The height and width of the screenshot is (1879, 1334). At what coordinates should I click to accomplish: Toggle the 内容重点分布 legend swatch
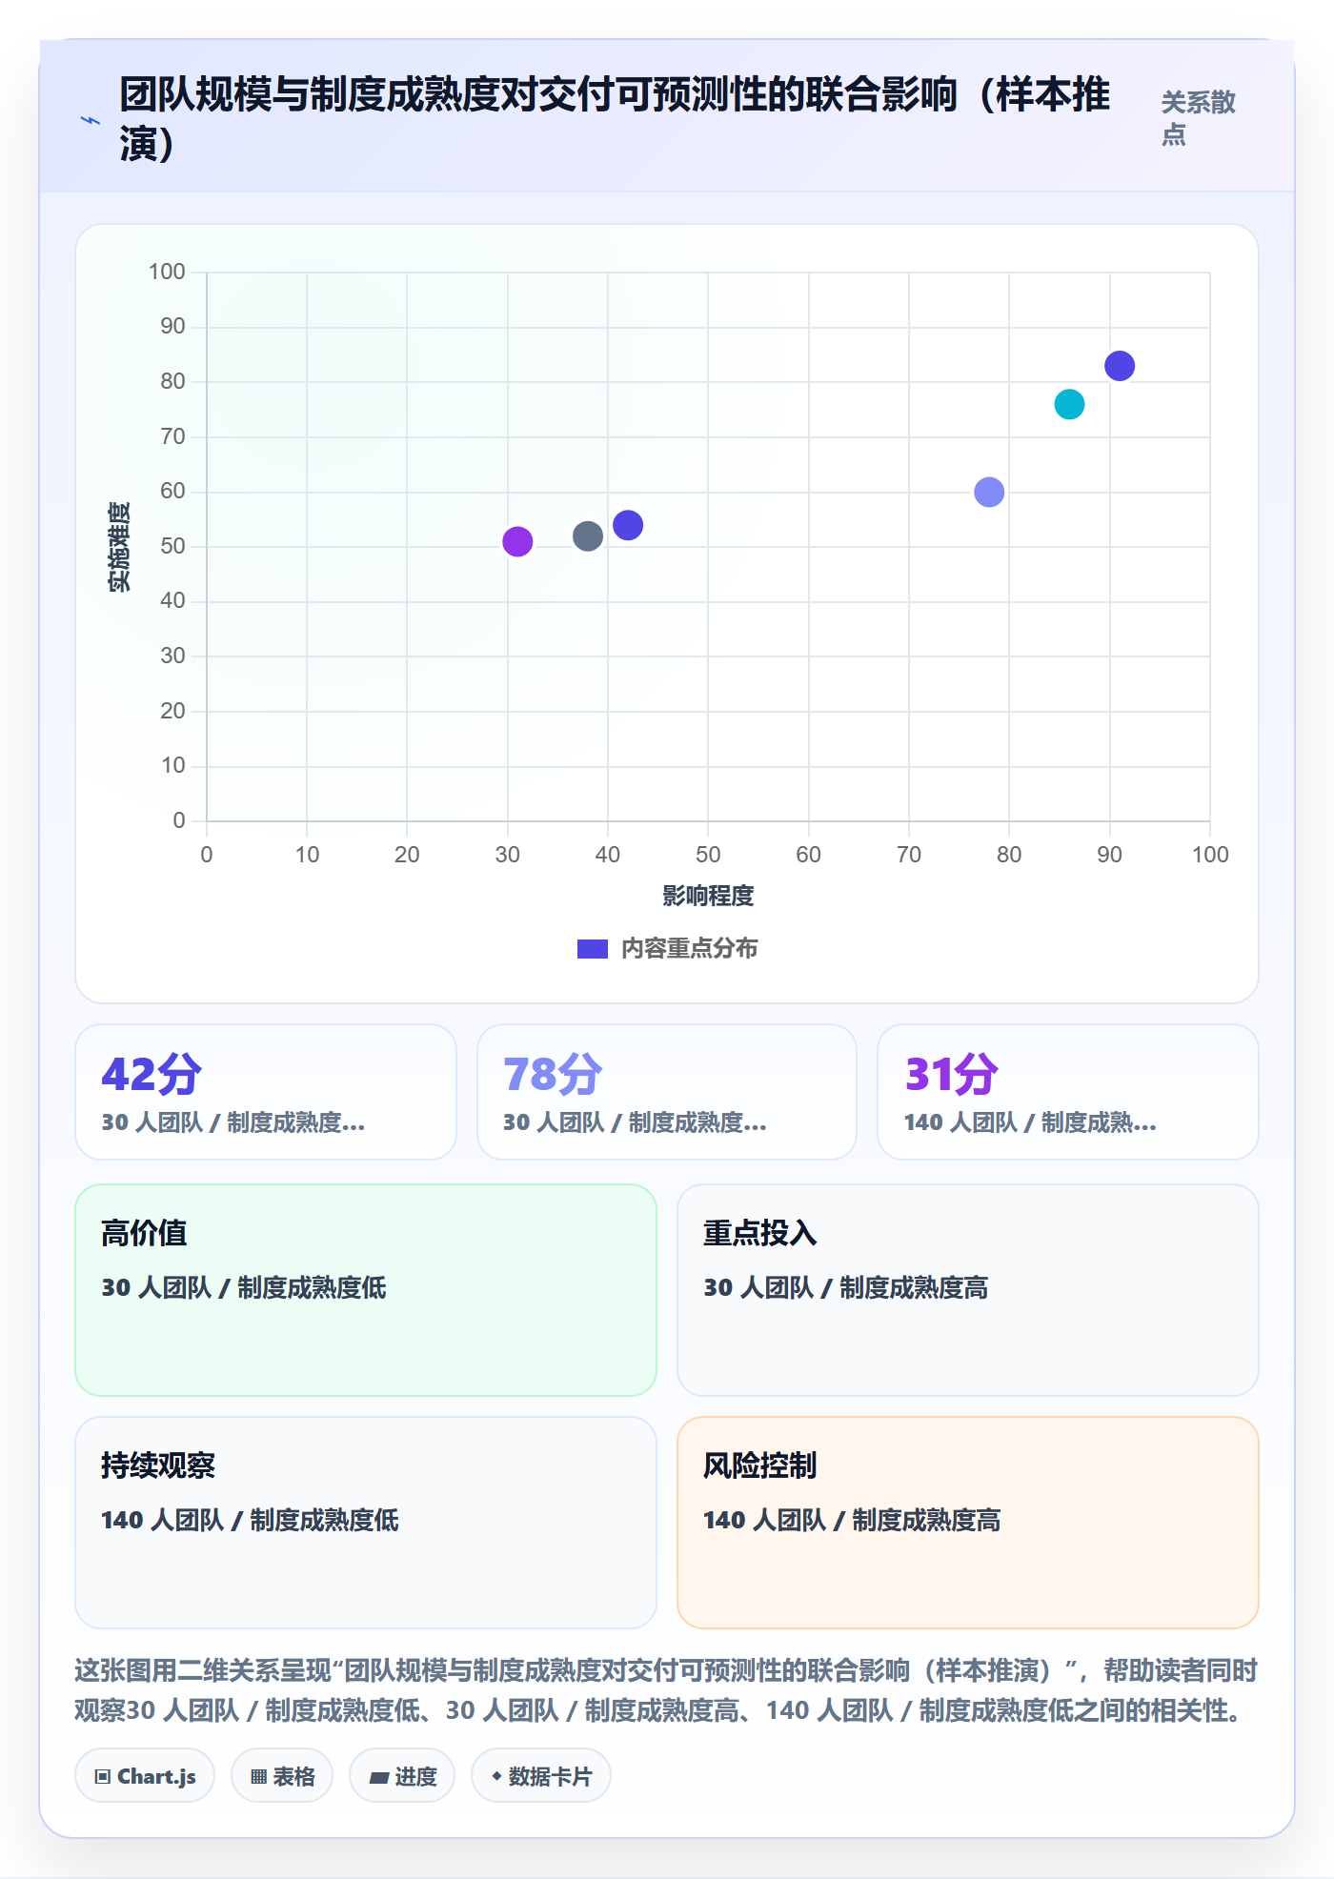pyautogui.click(x=592, y=949)
